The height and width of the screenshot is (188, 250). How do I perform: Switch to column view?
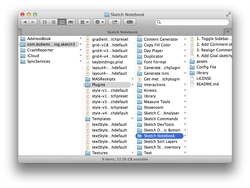[x=62, y=22]
